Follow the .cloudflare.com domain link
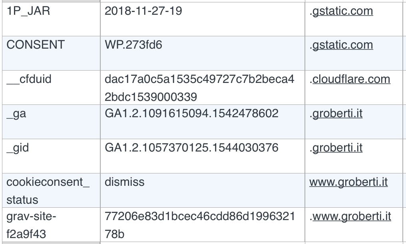The height and width of the screenshot is (244, 406). (350, 79)
